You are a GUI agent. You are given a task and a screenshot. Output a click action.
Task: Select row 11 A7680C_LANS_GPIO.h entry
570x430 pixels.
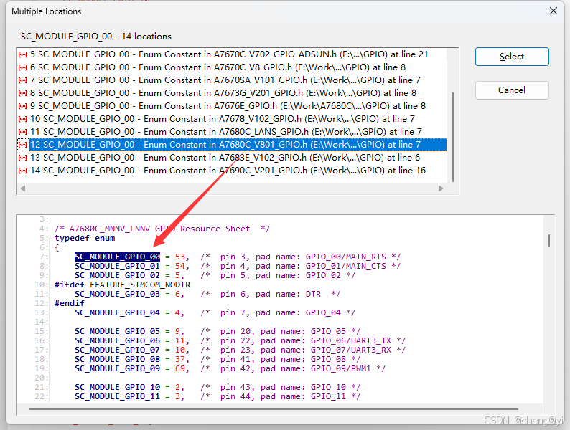(232, 132)
